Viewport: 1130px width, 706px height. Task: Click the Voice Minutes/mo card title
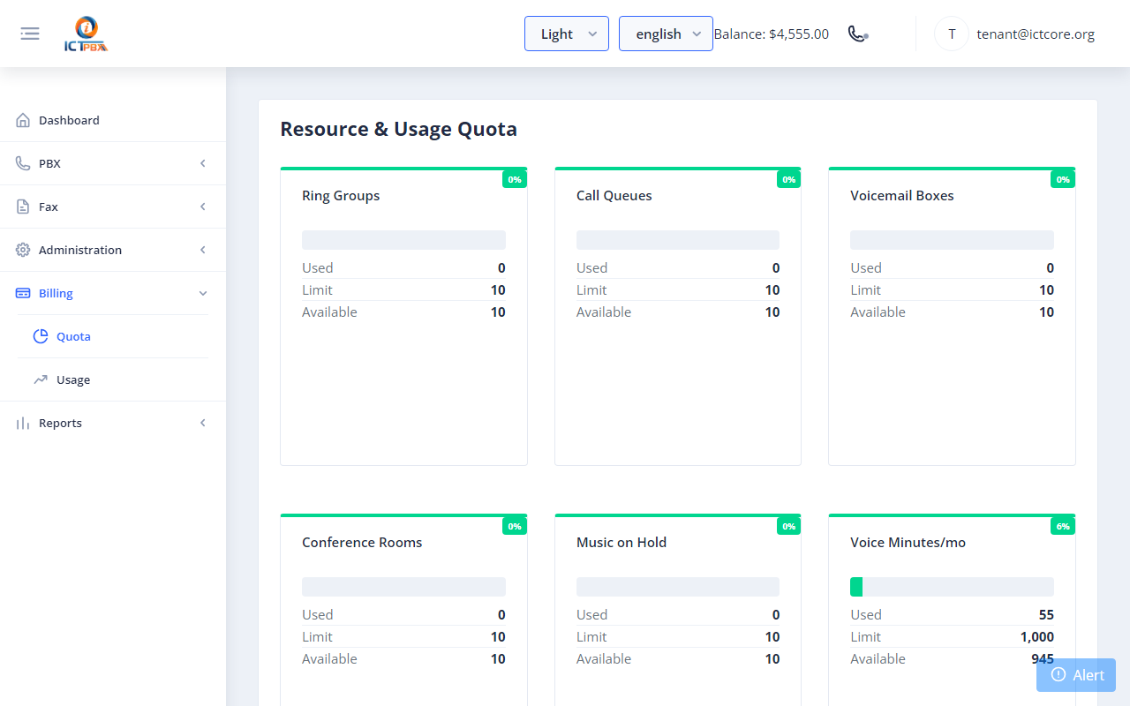click(x=908, y=543)
